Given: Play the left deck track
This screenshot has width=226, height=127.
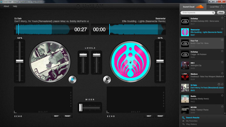Looking at the screenshot, I should 72,79.
